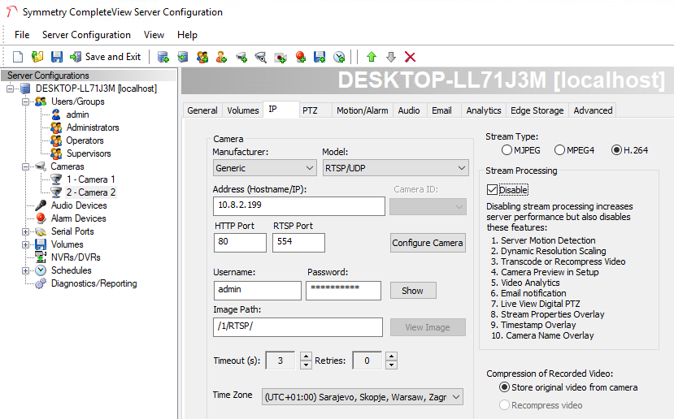
Task: Click the Open folder toolbar icon
Action: pyautogui.click(x=37, y=57)
